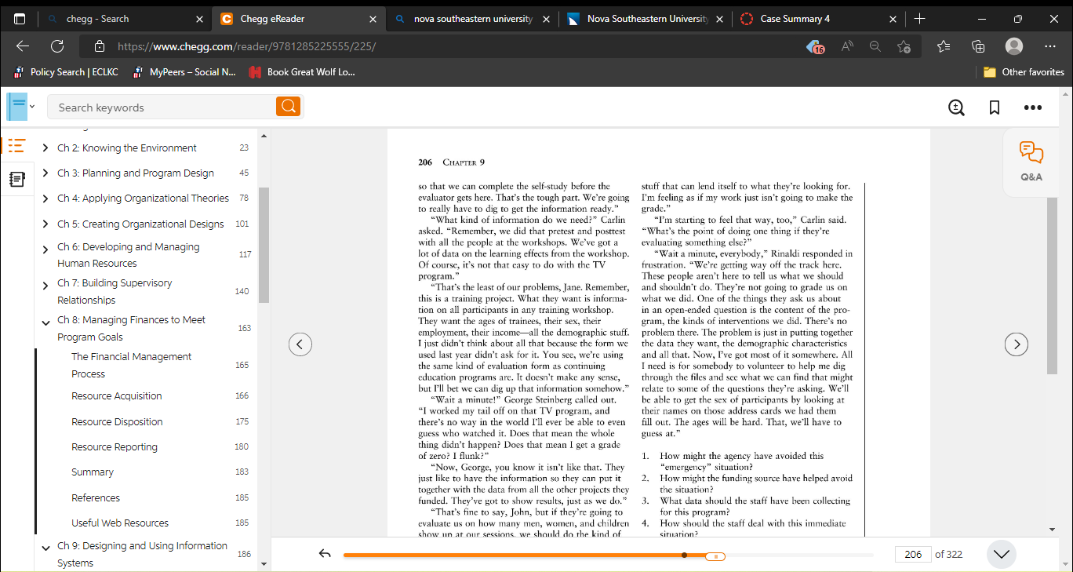This screenshot has height=572, width=1073.
Task: Click the reading progress slider handle
Action: [715, 556]
